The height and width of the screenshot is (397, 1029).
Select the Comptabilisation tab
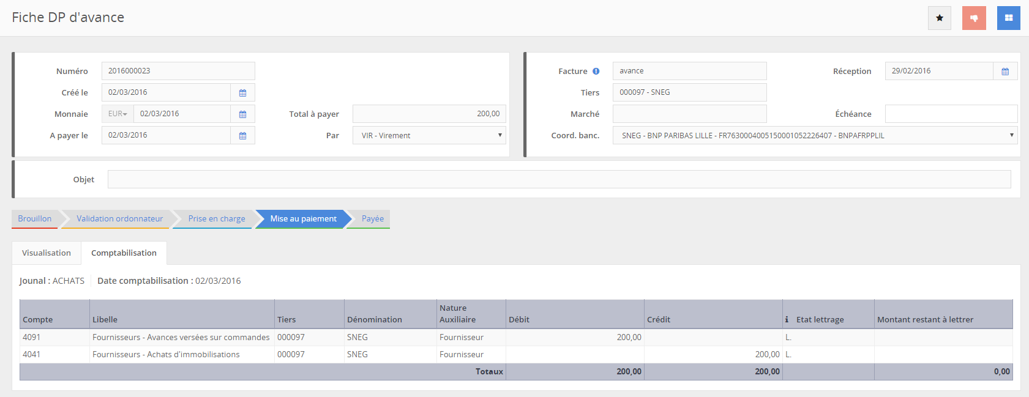coord(124,253)
